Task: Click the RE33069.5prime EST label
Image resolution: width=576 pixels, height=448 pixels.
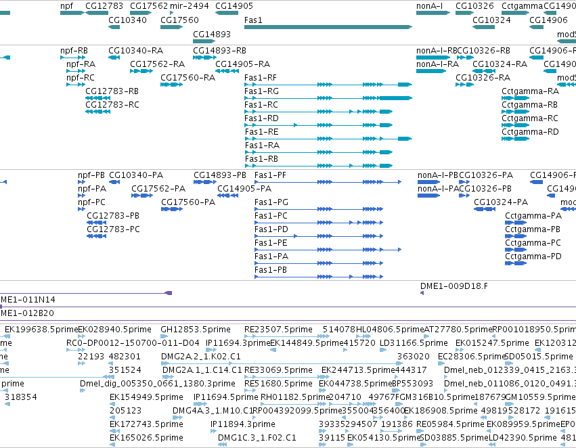Action: point(278,370)
